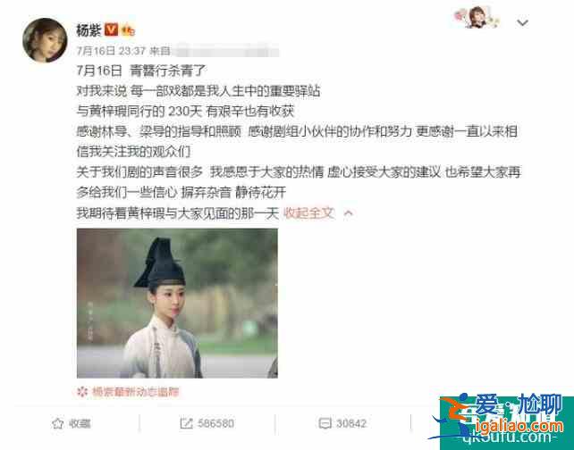The image size is (574, 450).
Task: Click the flower icon below the photo
Action: [82, 392]
